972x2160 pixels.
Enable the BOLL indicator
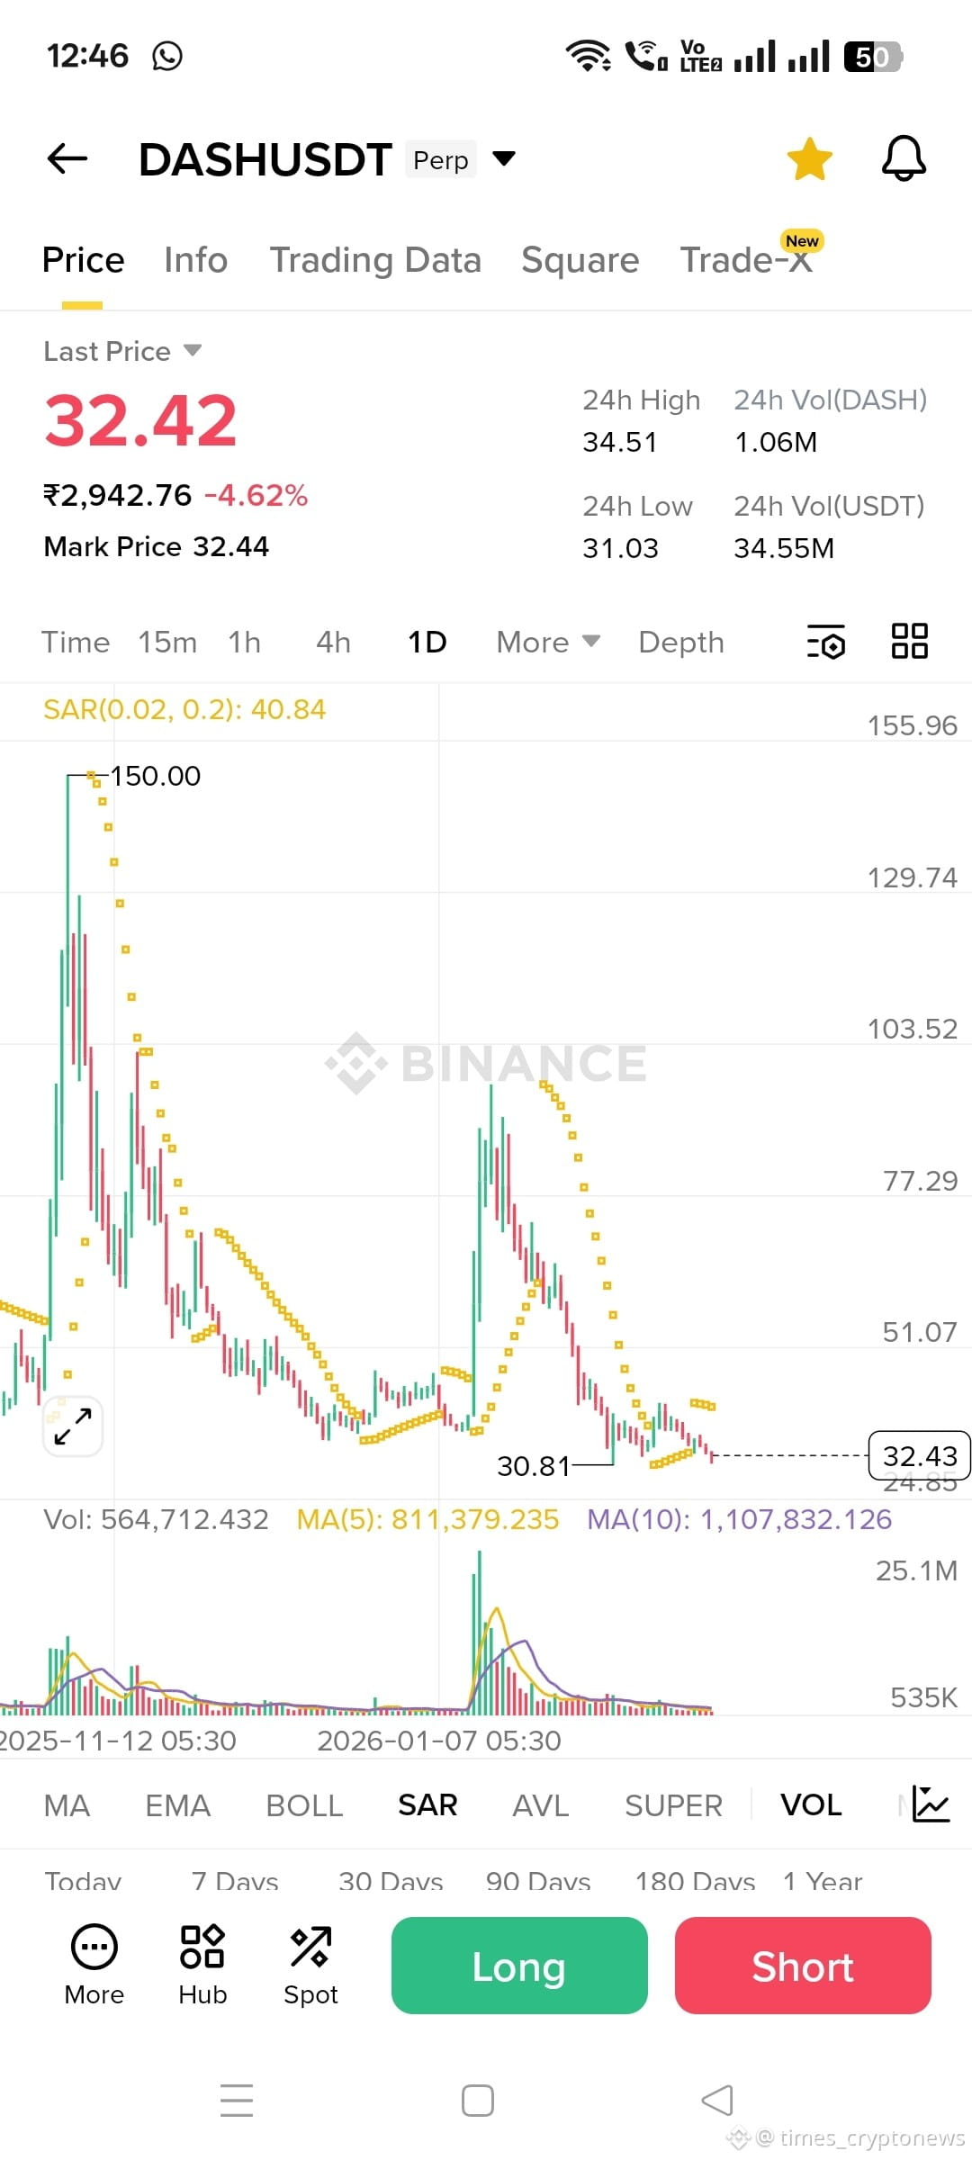point(304,1805)
